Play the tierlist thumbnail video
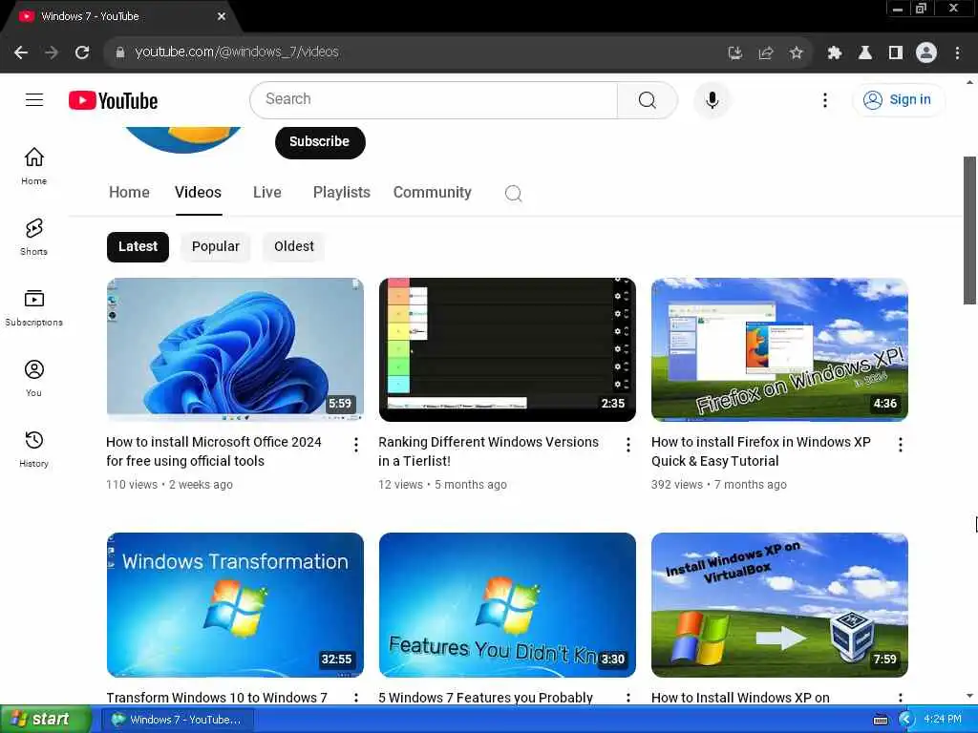The image size is (978, 733). point(507,349)
